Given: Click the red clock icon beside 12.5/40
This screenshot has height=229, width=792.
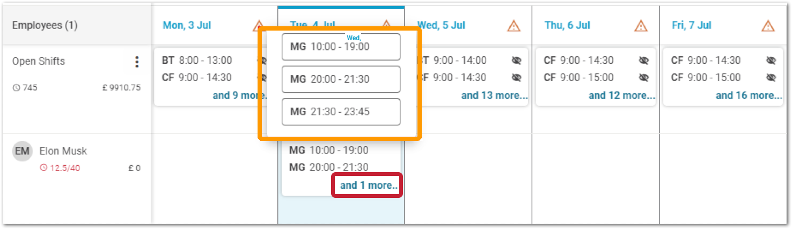Looking at the screenshot, I should (x=43, y=168).
